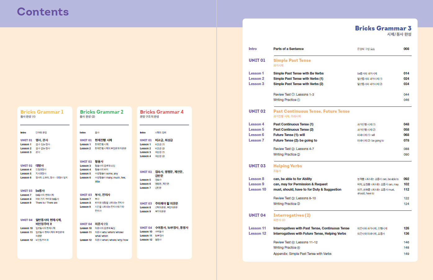Click 'UNIT 03' label in Bricks Grammar 4
This screenshot has width=433, height=280.
click(x=146, y=203)
